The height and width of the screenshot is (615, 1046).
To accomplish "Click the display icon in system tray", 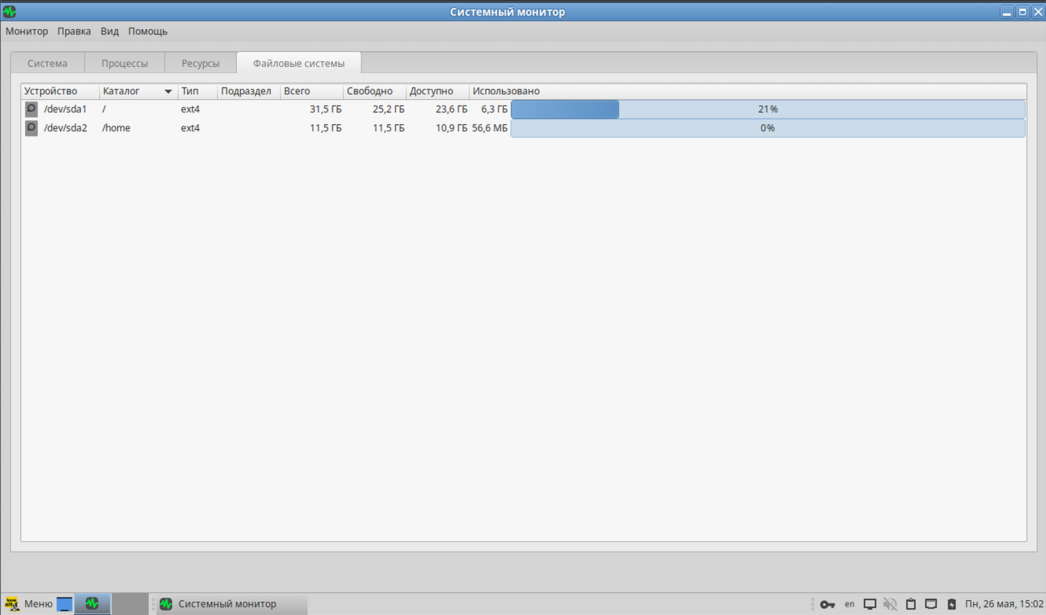I will (870, 604).
